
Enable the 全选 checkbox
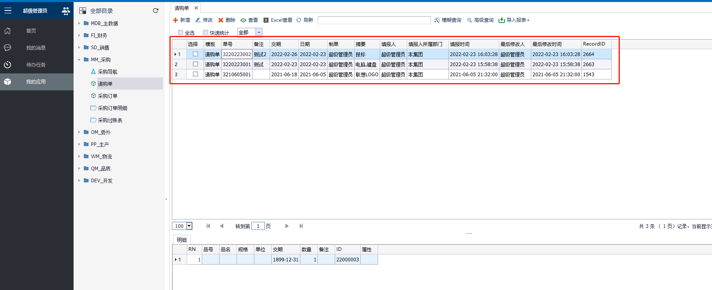tap(181, 33)
